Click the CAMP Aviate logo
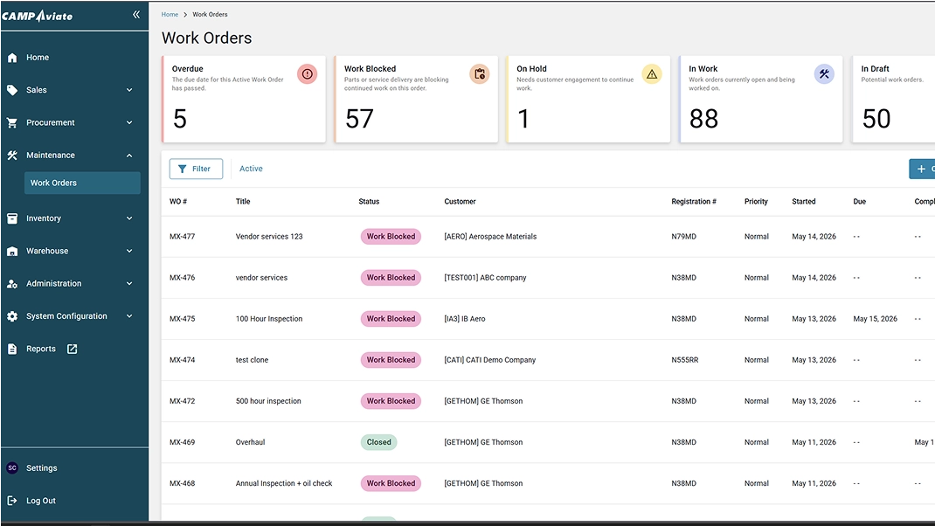This screenshot has width=935, height=526. coord(37,16)
